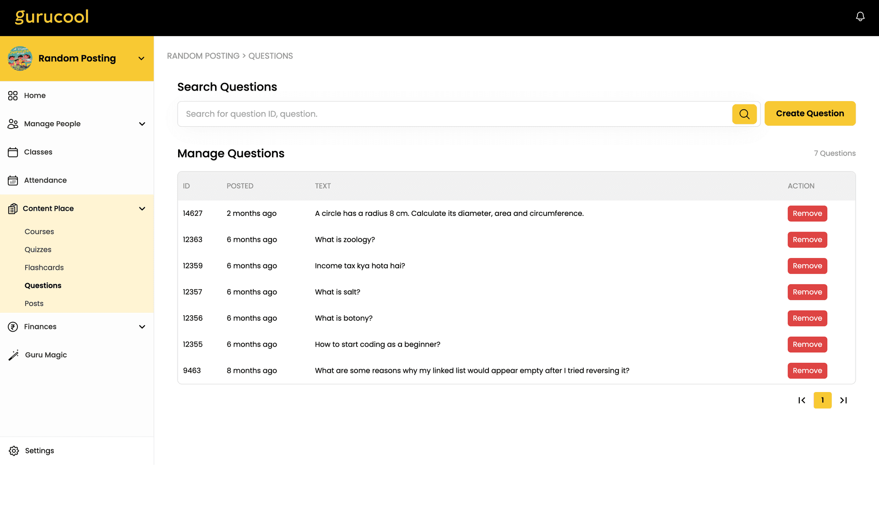Expand the Finances chevron
This screenshot has height=516, width=879.
pyautogui.click(x=142, y=327)
